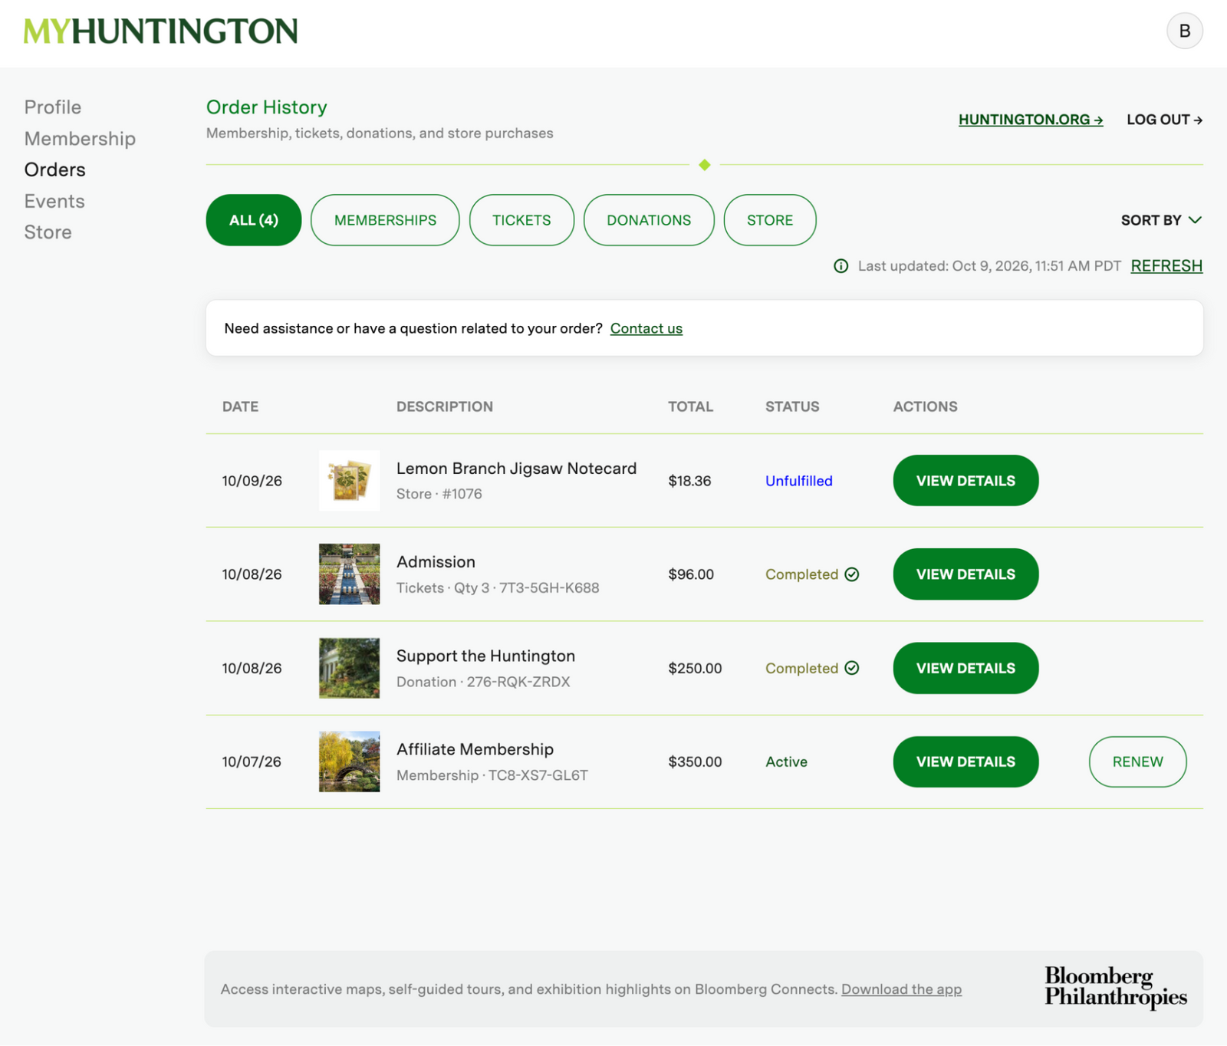Click the Affiliate Membership thumbnail
This screenshot has width=1227, height=1046.
(349, 761)
